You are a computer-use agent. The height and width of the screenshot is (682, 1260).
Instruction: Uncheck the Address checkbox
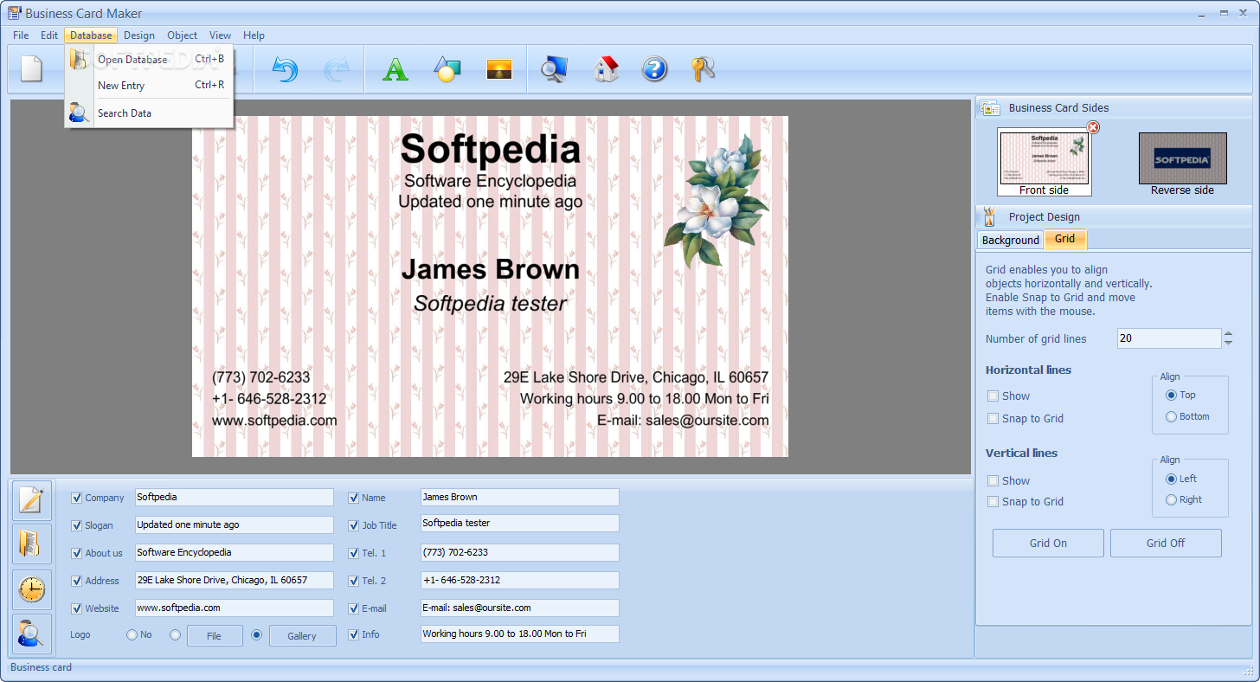point(77,581)
